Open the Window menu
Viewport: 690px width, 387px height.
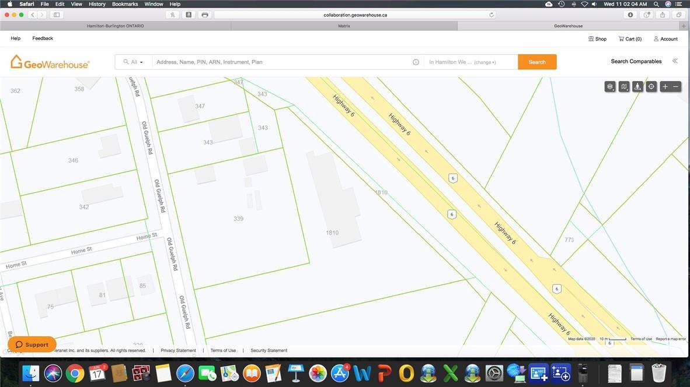(x=154, y=4)
